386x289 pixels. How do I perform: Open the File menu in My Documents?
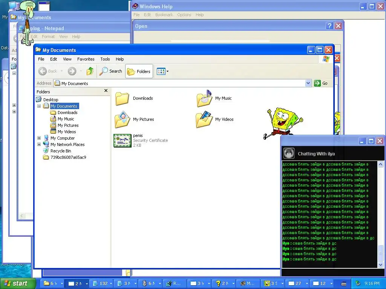[x=41, y=59]
